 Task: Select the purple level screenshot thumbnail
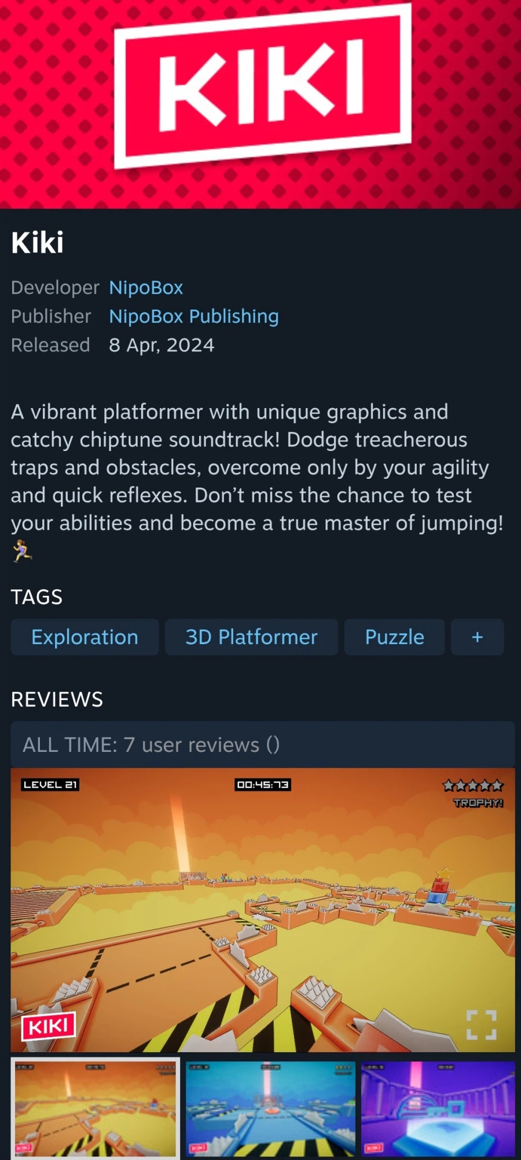click(438, 1109)
